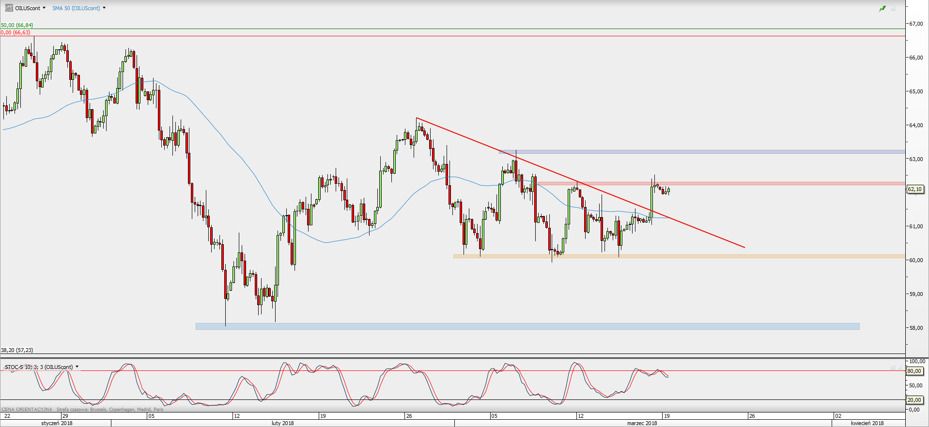Click the styczeń 2018 month label
929x427 pixels.
pos(57,423)
